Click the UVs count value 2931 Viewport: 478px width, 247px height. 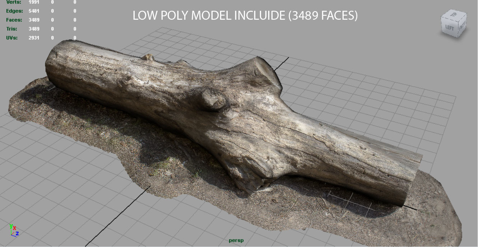[34, 38]
